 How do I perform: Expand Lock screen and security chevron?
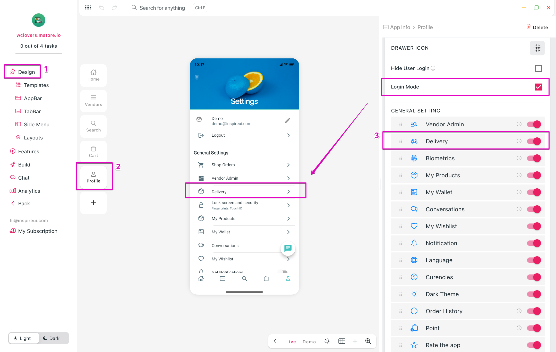(288, 205)
